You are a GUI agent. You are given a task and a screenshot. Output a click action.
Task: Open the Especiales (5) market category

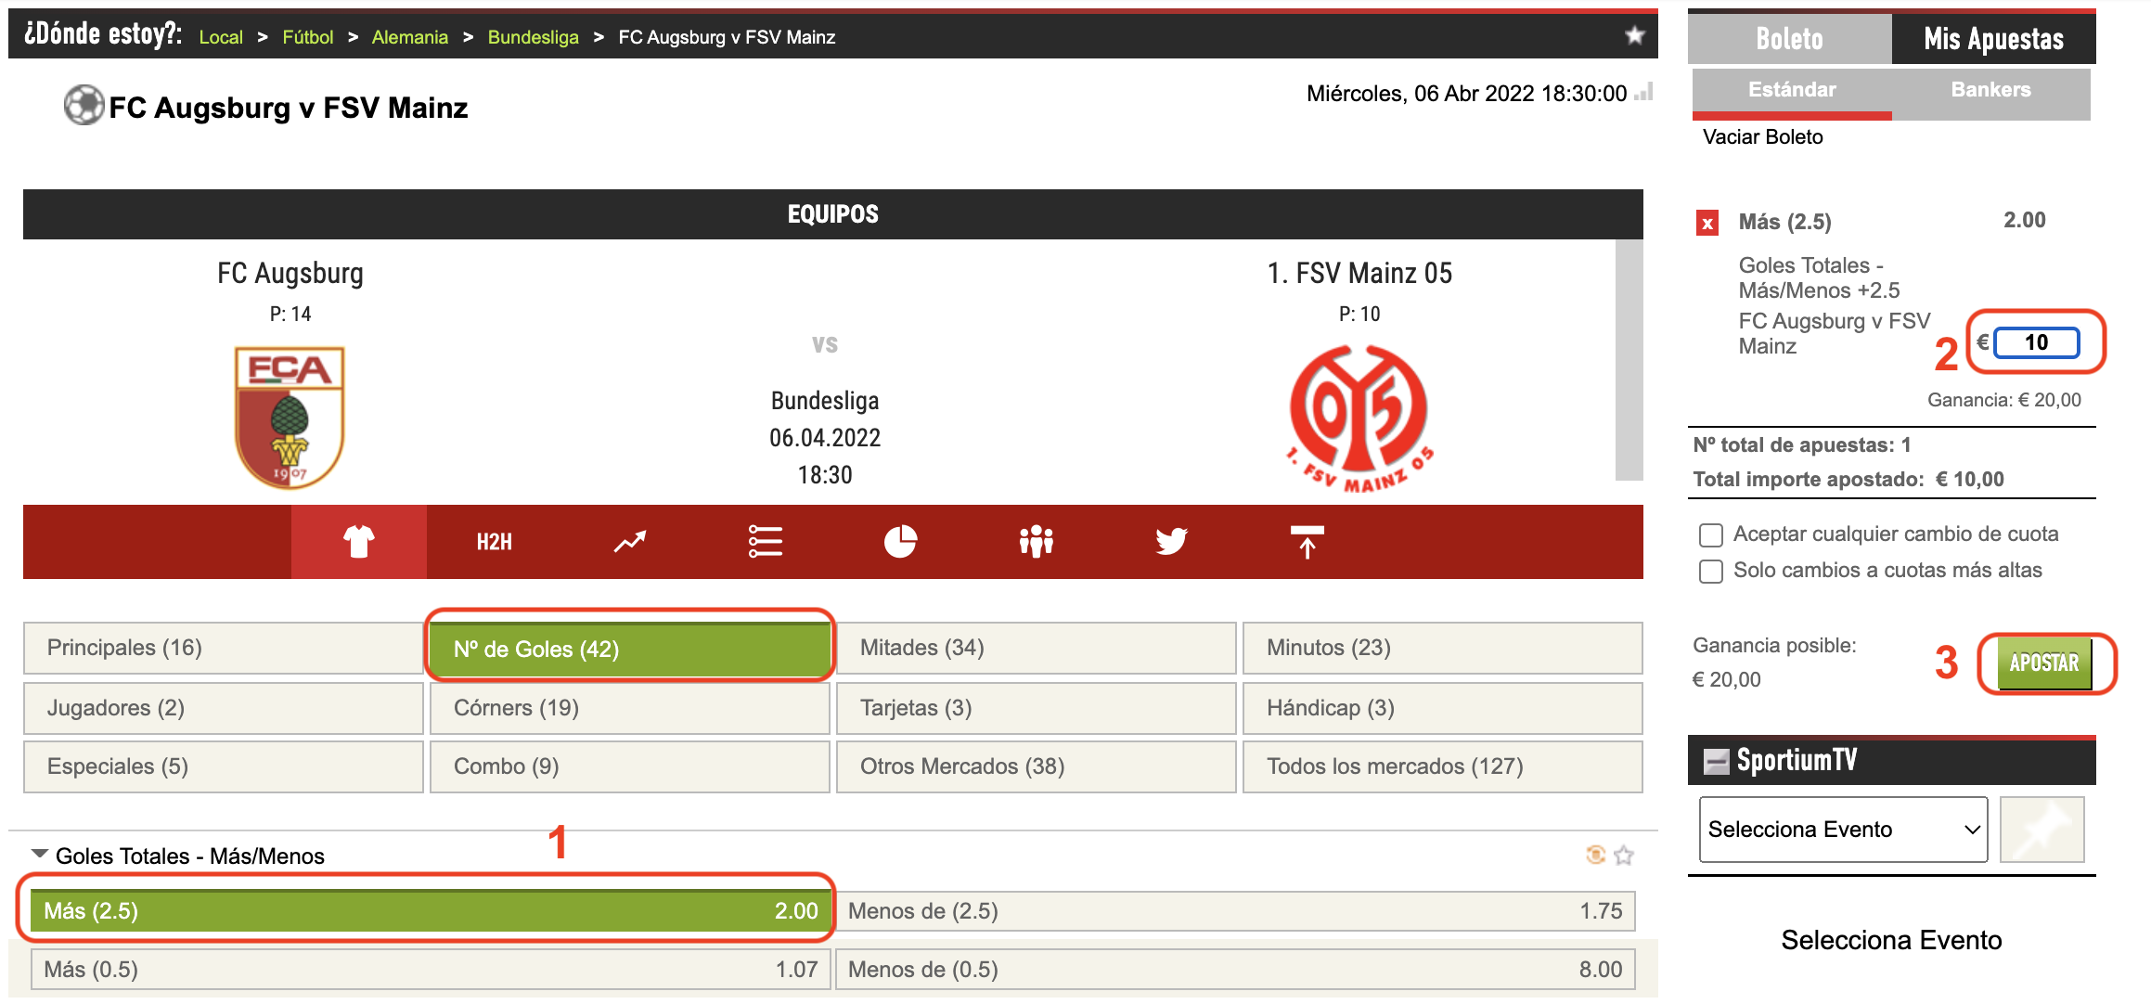[x=223, y=766]
